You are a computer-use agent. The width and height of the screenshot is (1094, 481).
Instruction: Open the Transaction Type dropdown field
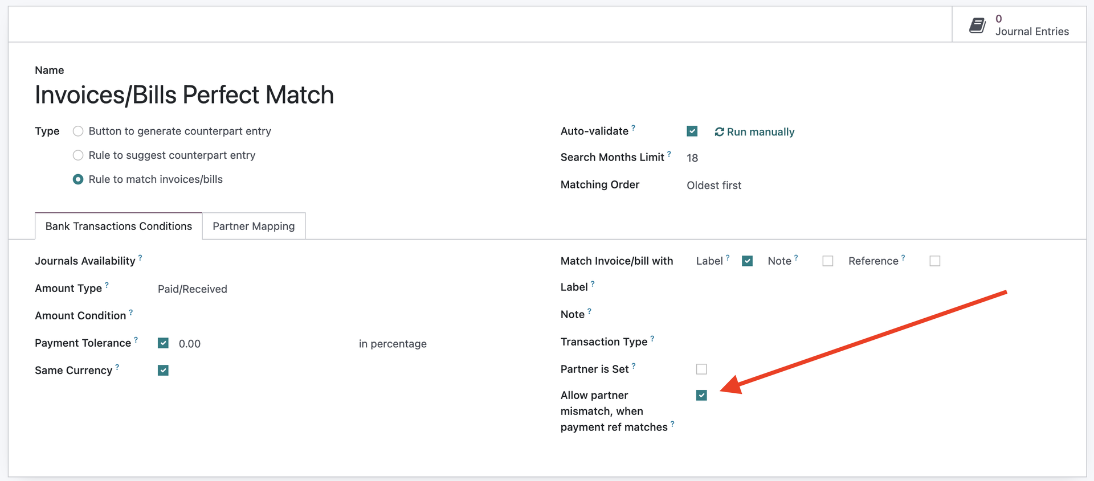(x=798, y=342)
